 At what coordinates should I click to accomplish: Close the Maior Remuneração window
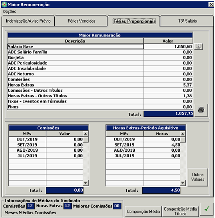211,4
